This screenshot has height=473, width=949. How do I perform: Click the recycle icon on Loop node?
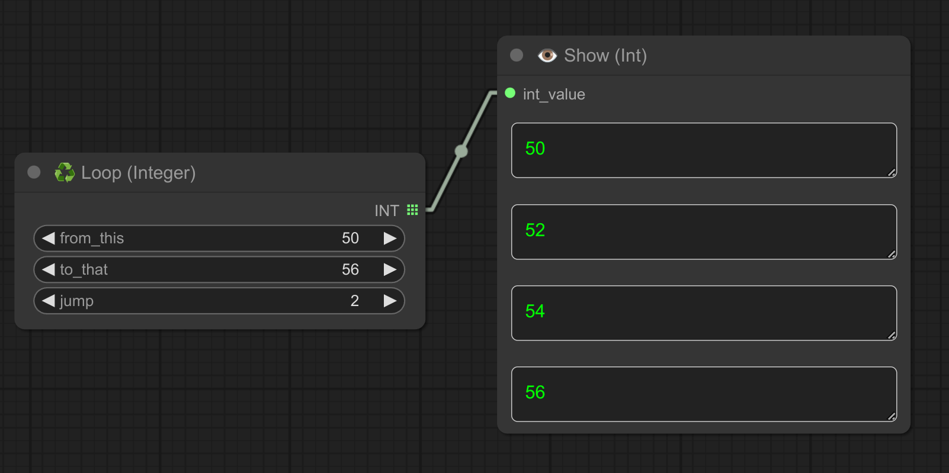(65, 173)
